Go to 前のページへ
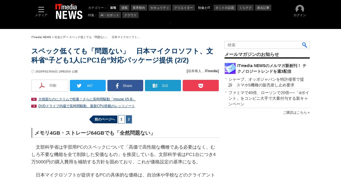Viewport: 341px width, 179px height. [x=103, y=119]
